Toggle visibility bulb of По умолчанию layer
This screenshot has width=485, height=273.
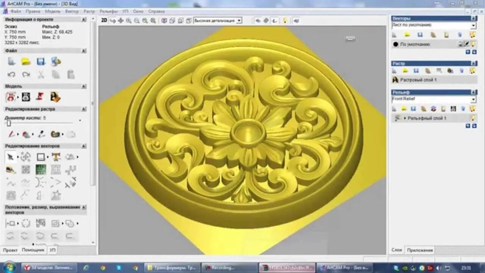[x=473, y=44]
